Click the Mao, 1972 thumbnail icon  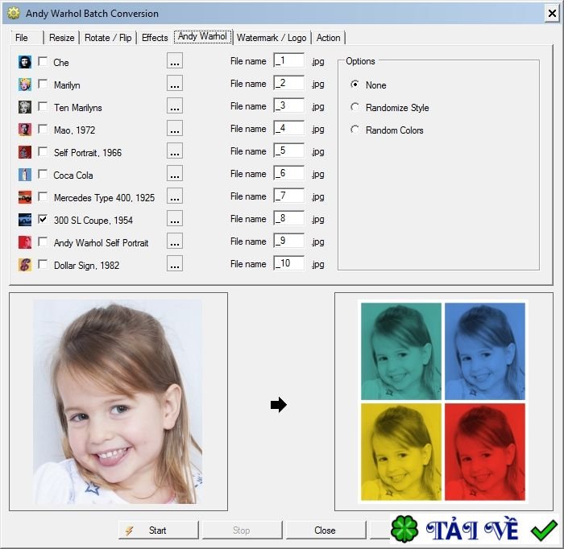(25, 130)
